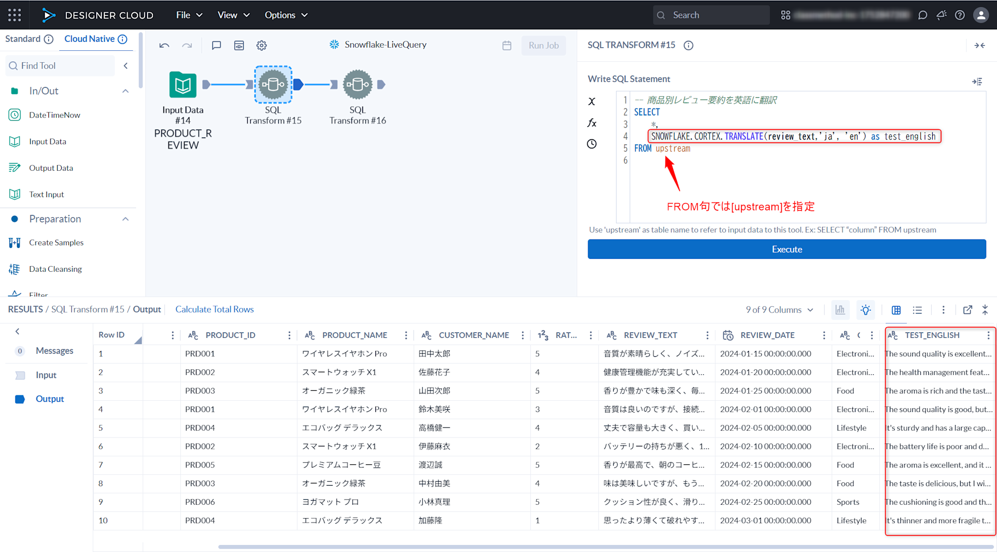997x552 pixels.
Task: Open the workspace switcher icon
Action: point(786,15)
